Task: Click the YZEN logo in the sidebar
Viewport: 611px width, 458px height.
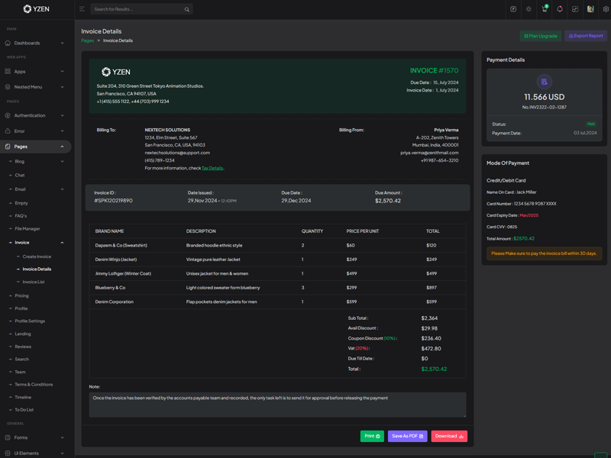Action: [36, 9]
